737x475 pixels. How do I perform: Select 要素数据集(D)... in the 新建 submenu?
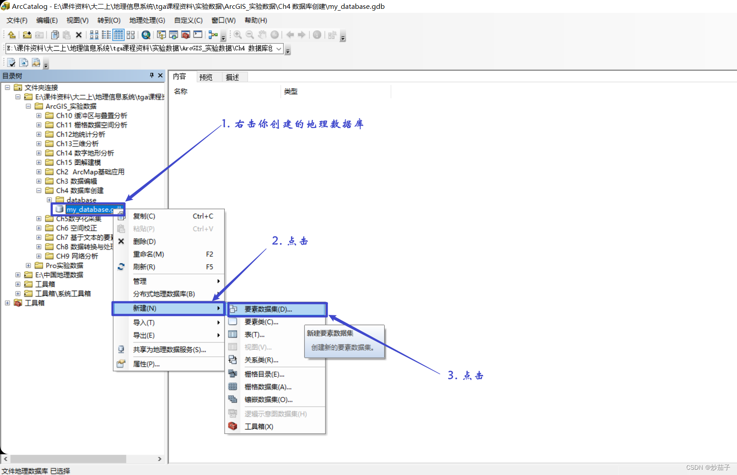click(277, 310)
